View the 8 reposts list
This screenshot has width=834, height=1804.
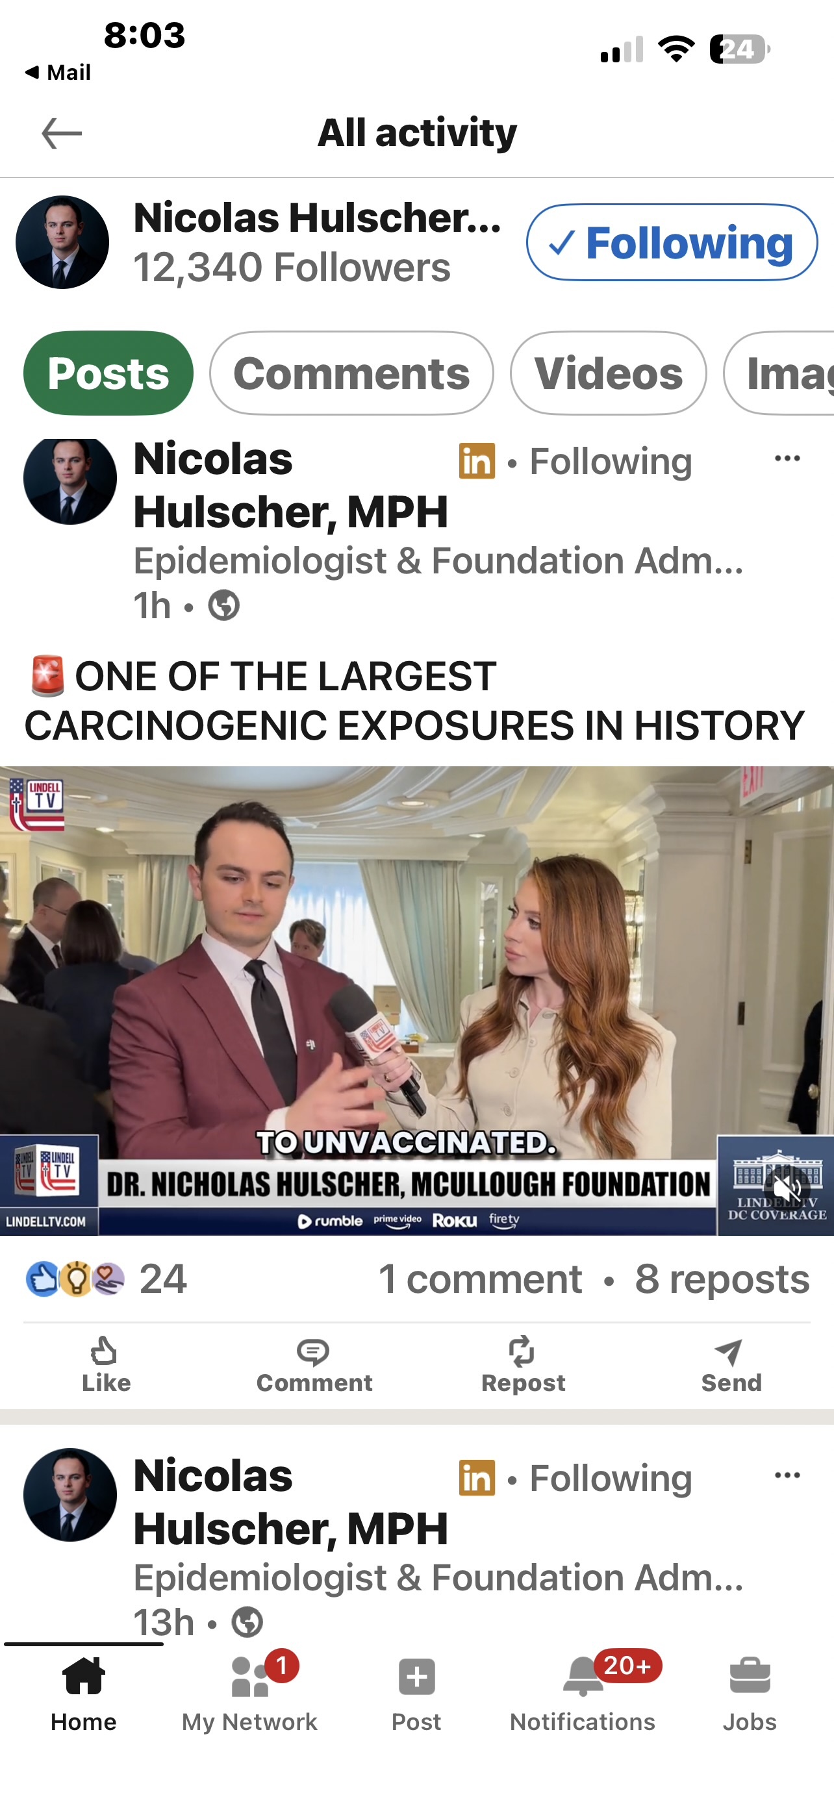point(722,1279)
